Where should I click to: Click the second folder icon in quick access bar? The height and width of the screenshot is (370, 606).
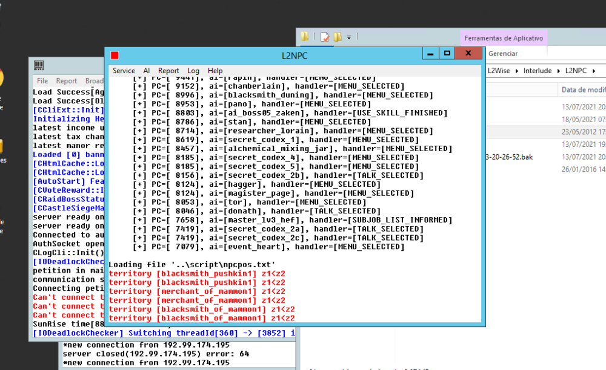point(338,36)
